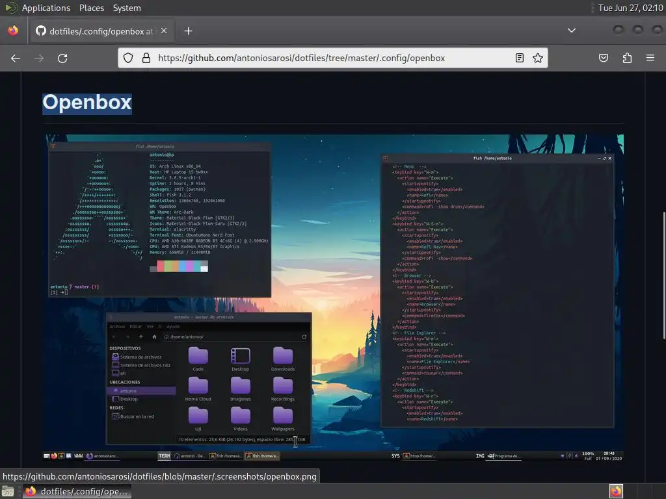Viewport: 666px width, 499px height.
Task: Click the Openbox heading
Action: (87, 103)
